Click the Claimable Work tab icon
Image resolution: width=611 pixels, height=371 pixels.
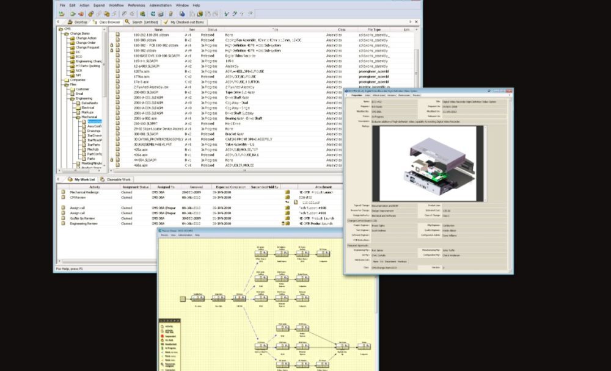click(x=101, y=179)
